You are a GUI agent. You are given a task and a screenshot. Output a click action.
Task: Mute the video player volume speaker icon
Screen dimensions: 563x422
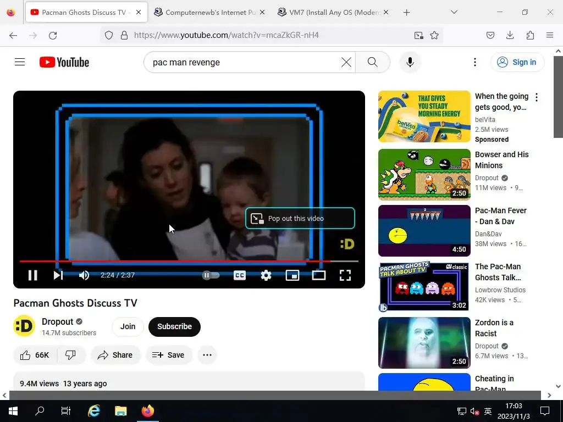point(84,275)
